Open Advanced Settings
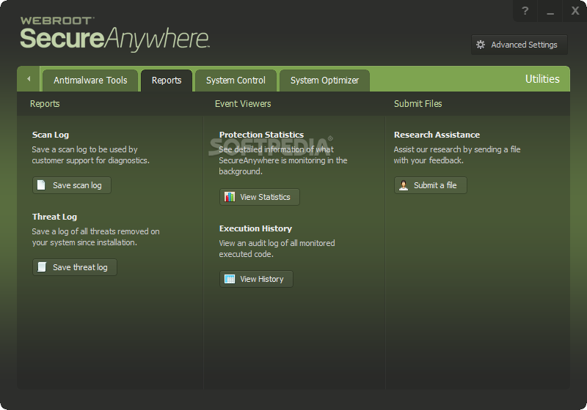 (x=519, y=45)
